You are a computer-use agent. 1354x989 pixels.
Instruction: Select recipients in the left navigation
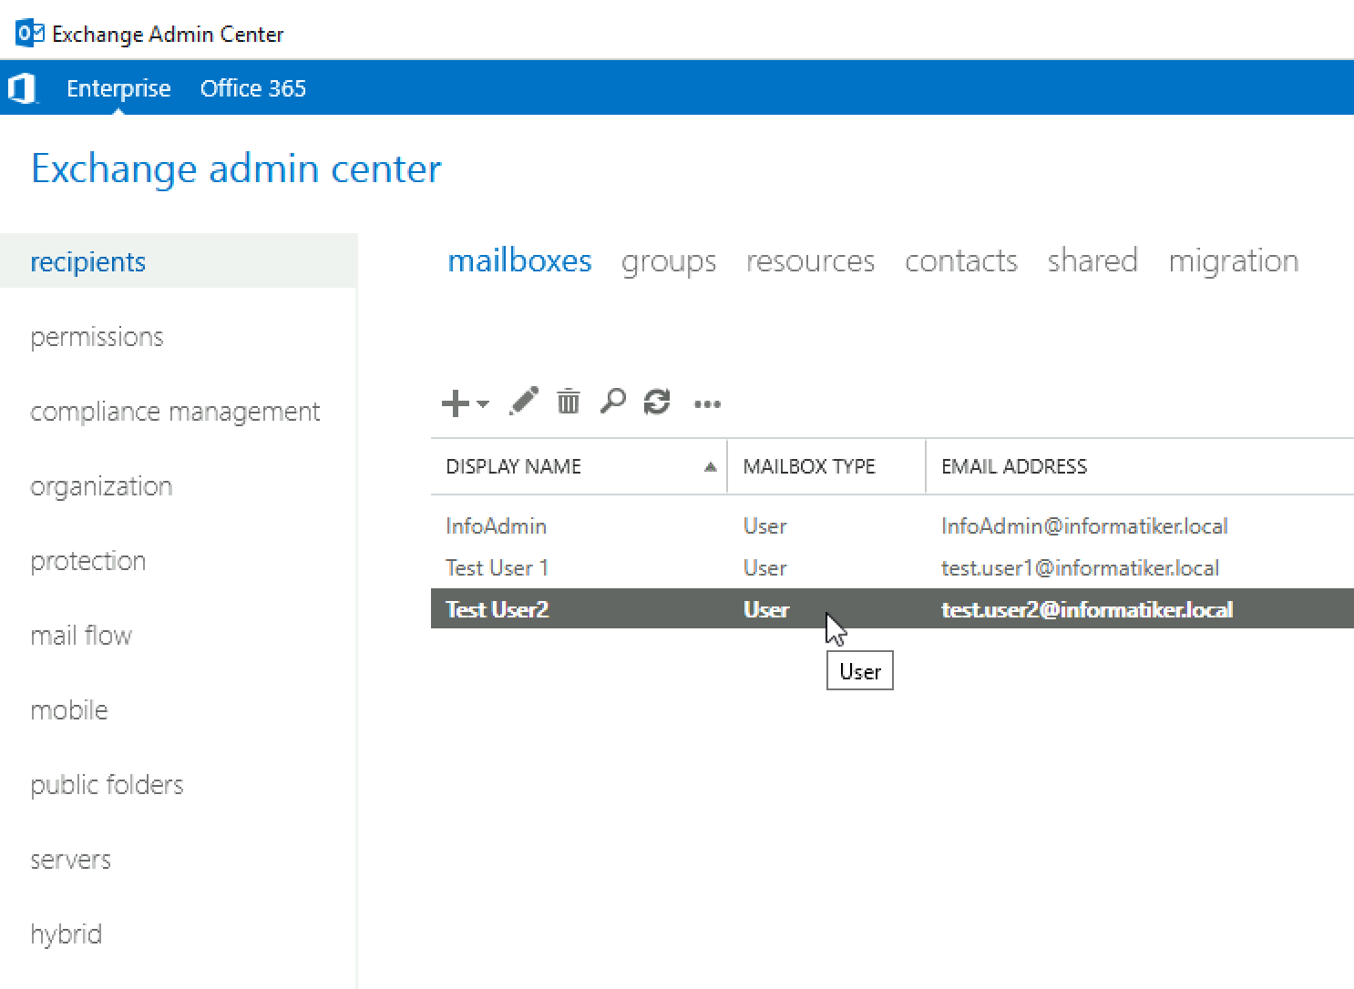(x=179, y=261)
